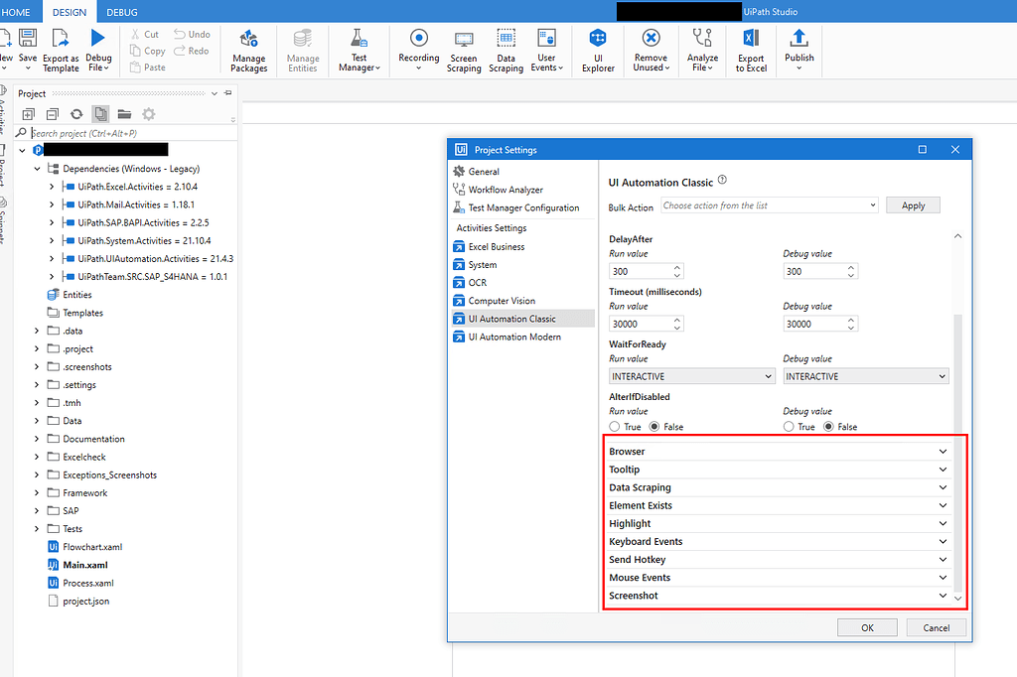Start a new Recording

[x=418, y=50]
